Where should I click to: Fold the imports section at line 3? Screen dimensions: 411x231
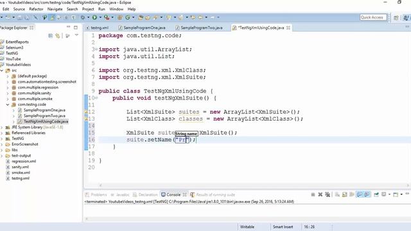click(96, 49)
